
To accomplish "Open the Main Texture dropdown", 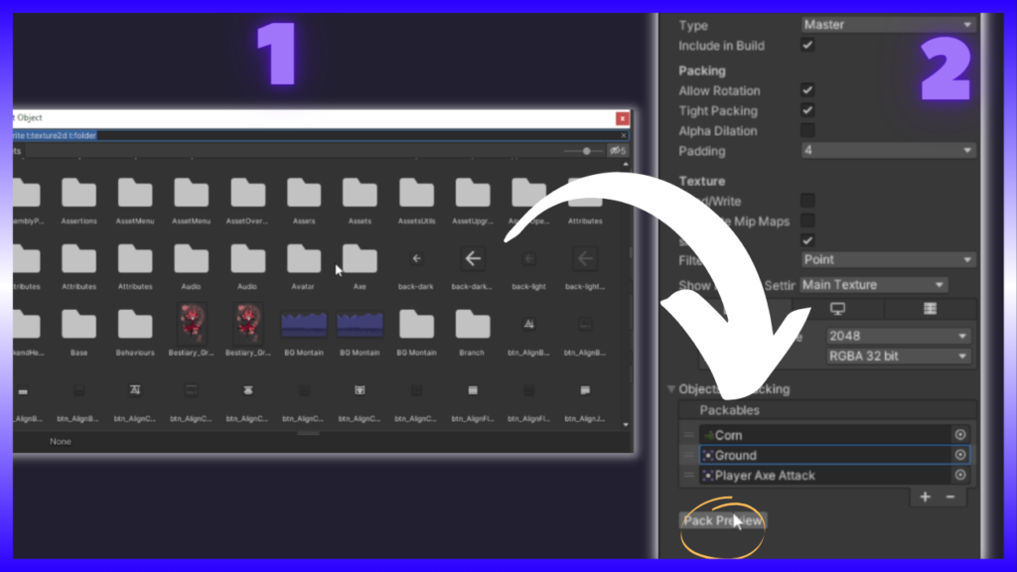I will 873,285.
